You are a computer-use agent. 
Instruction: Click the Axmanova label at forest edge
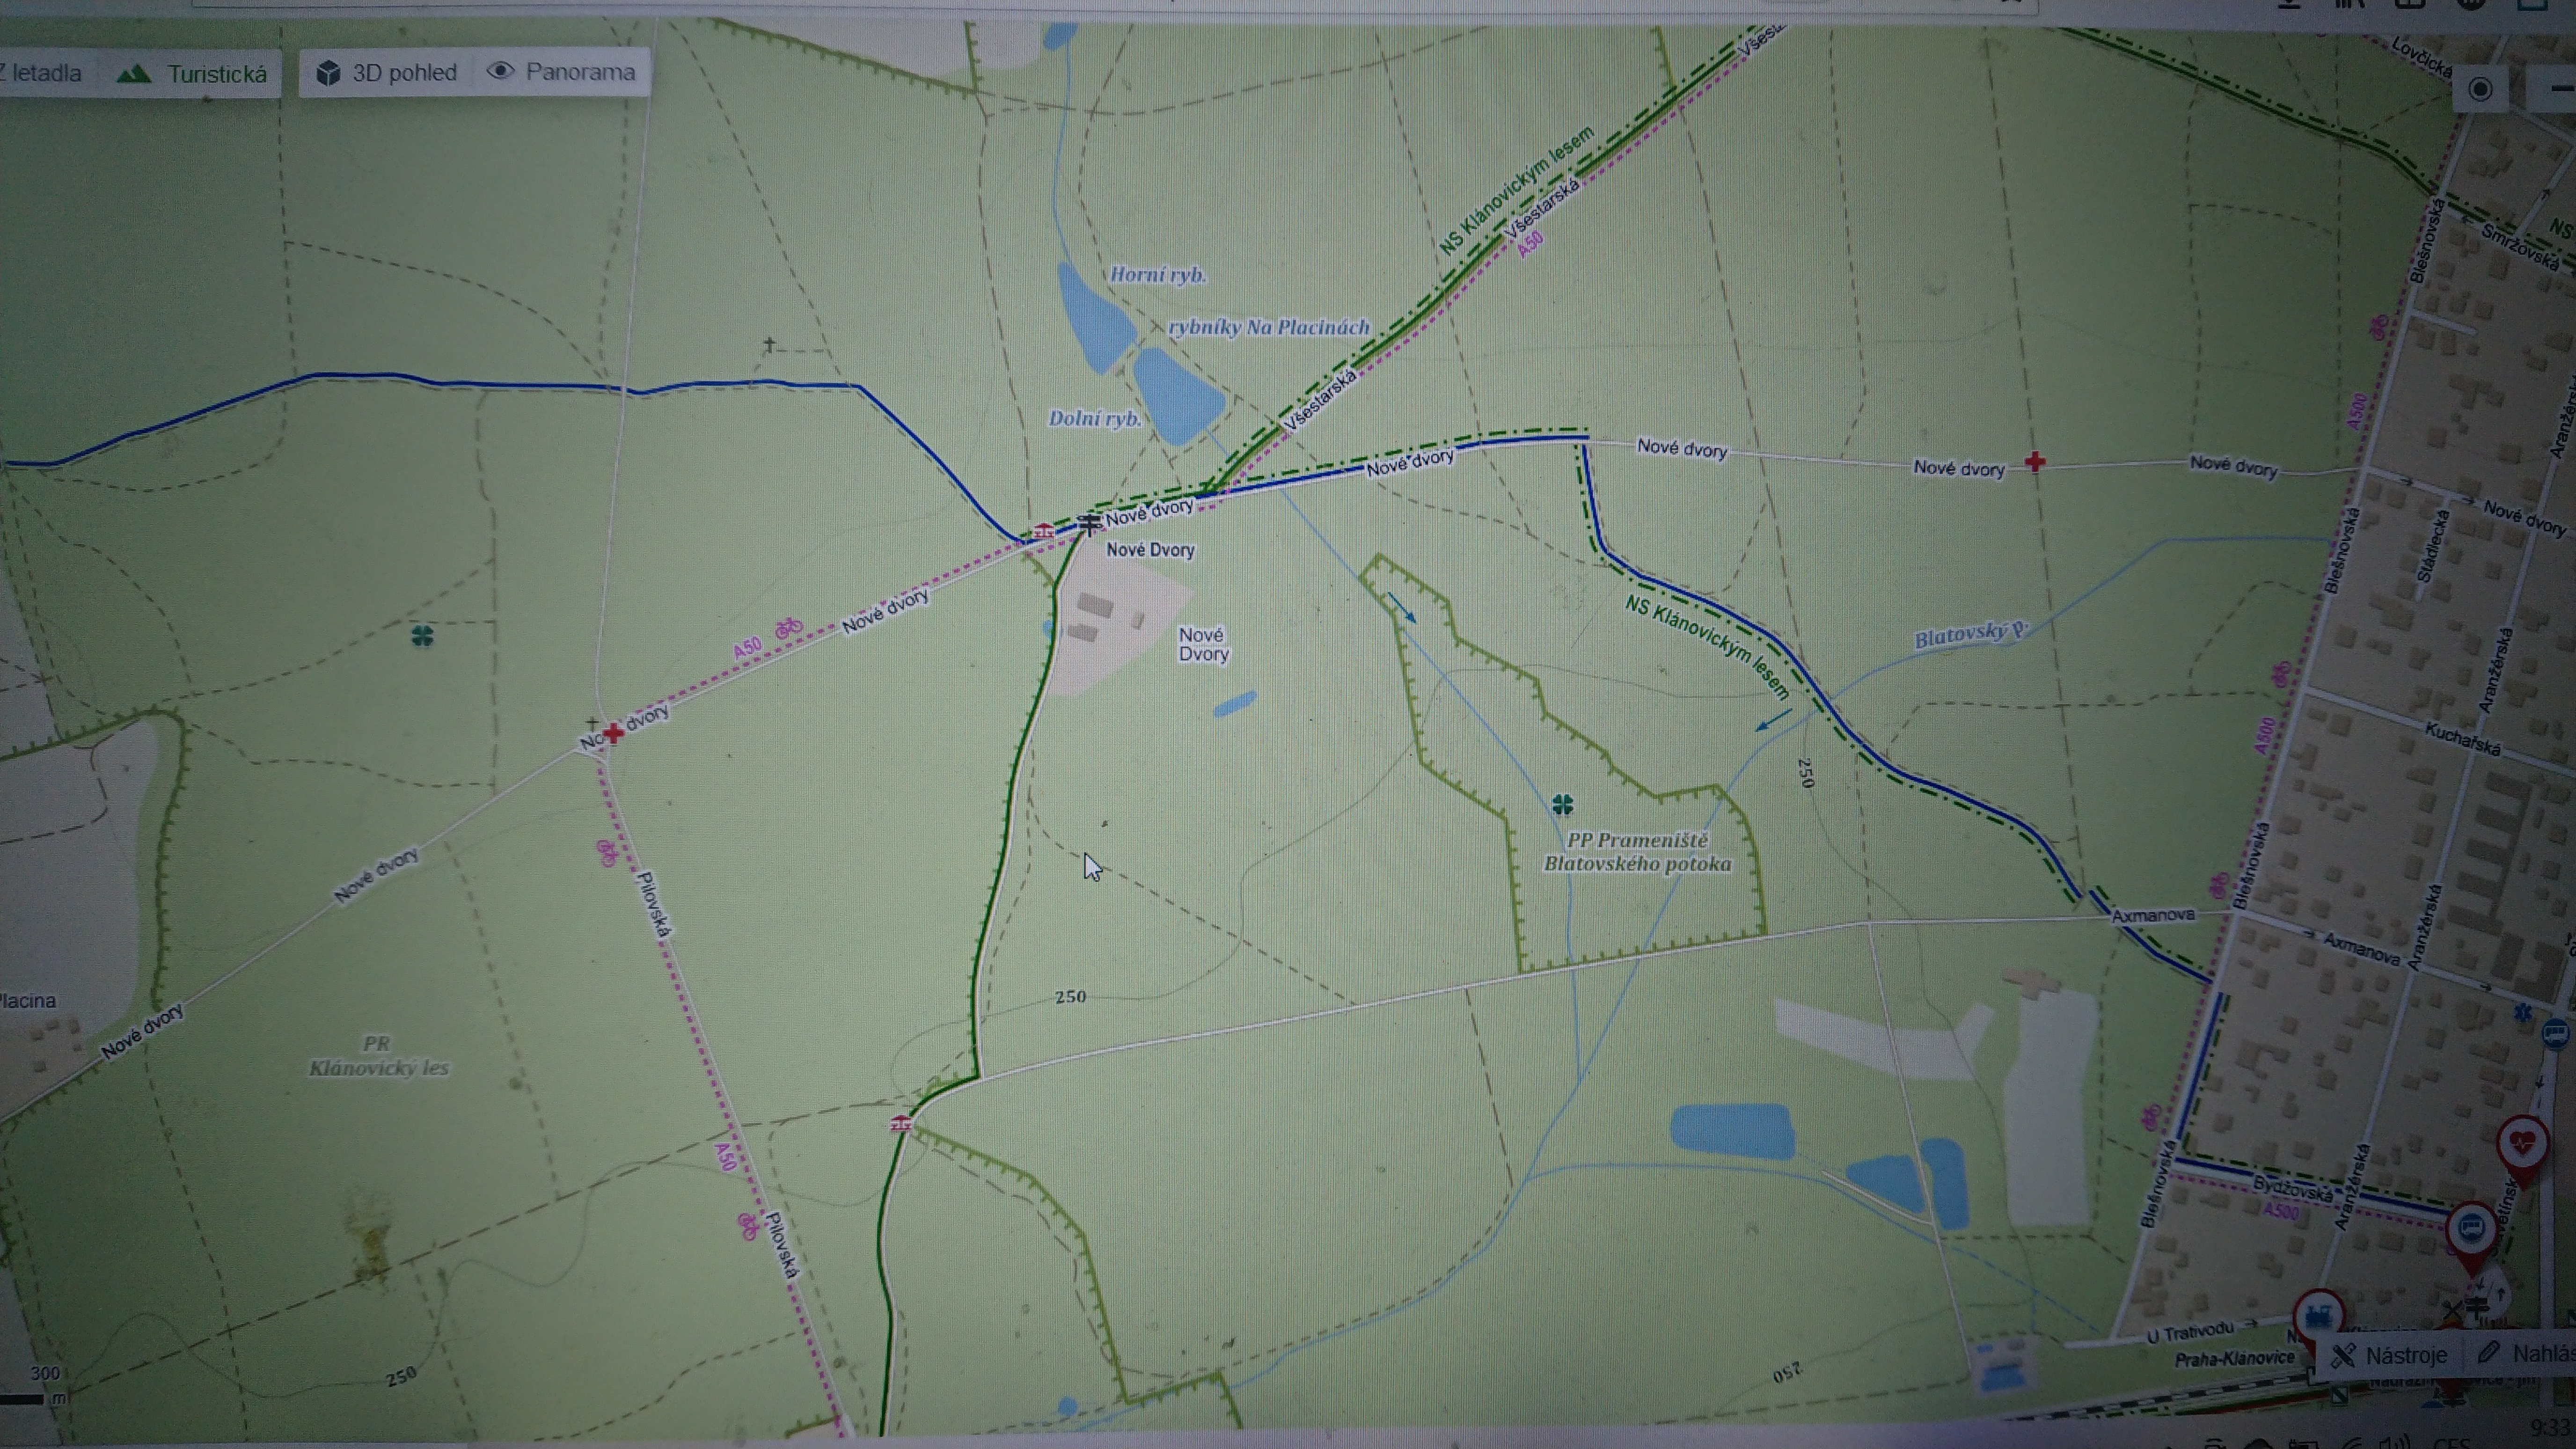tap(2153, 915)
